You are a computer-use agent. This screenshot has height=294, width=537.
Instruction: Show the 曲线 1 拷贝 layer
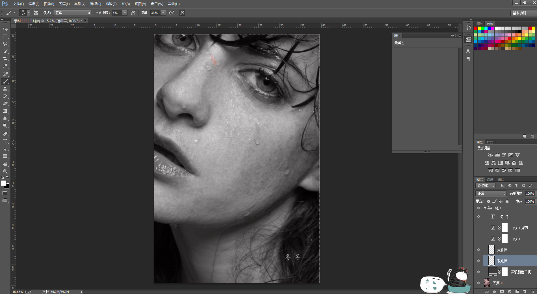tap(478, 228)
